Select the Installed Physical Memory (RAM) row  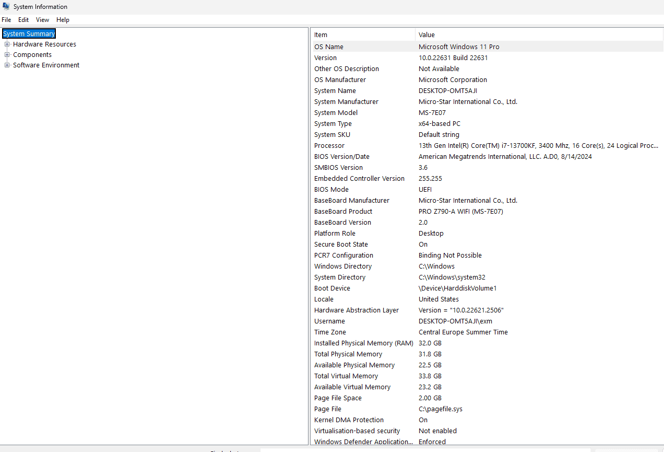pyautogui.click(x=488, y=343)
